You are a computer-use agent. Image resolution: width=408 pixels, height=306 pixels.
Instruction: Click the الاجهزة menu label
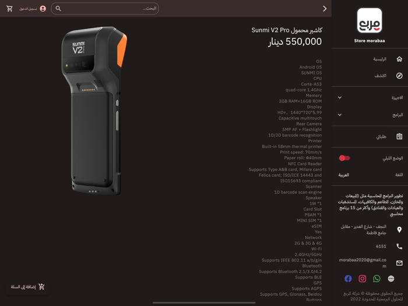click(x=397, y=97)
